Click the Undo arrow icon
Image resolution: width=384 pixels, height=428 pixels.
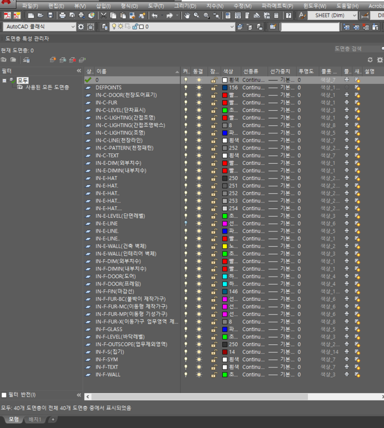[x=154, y=16]
